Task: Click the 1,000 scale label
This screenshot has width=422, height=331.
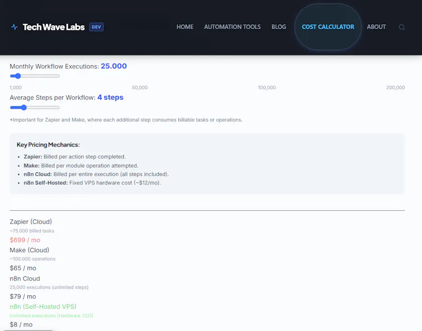Action: pyautogui.click(x=16, y=87)
